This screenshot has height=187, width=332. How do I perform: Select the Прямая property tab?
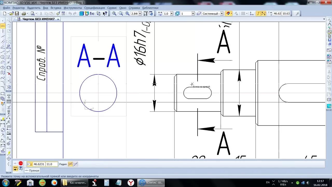click(32, 171)
